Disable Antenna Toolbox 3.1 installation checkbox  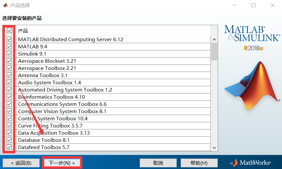point(9,75)
